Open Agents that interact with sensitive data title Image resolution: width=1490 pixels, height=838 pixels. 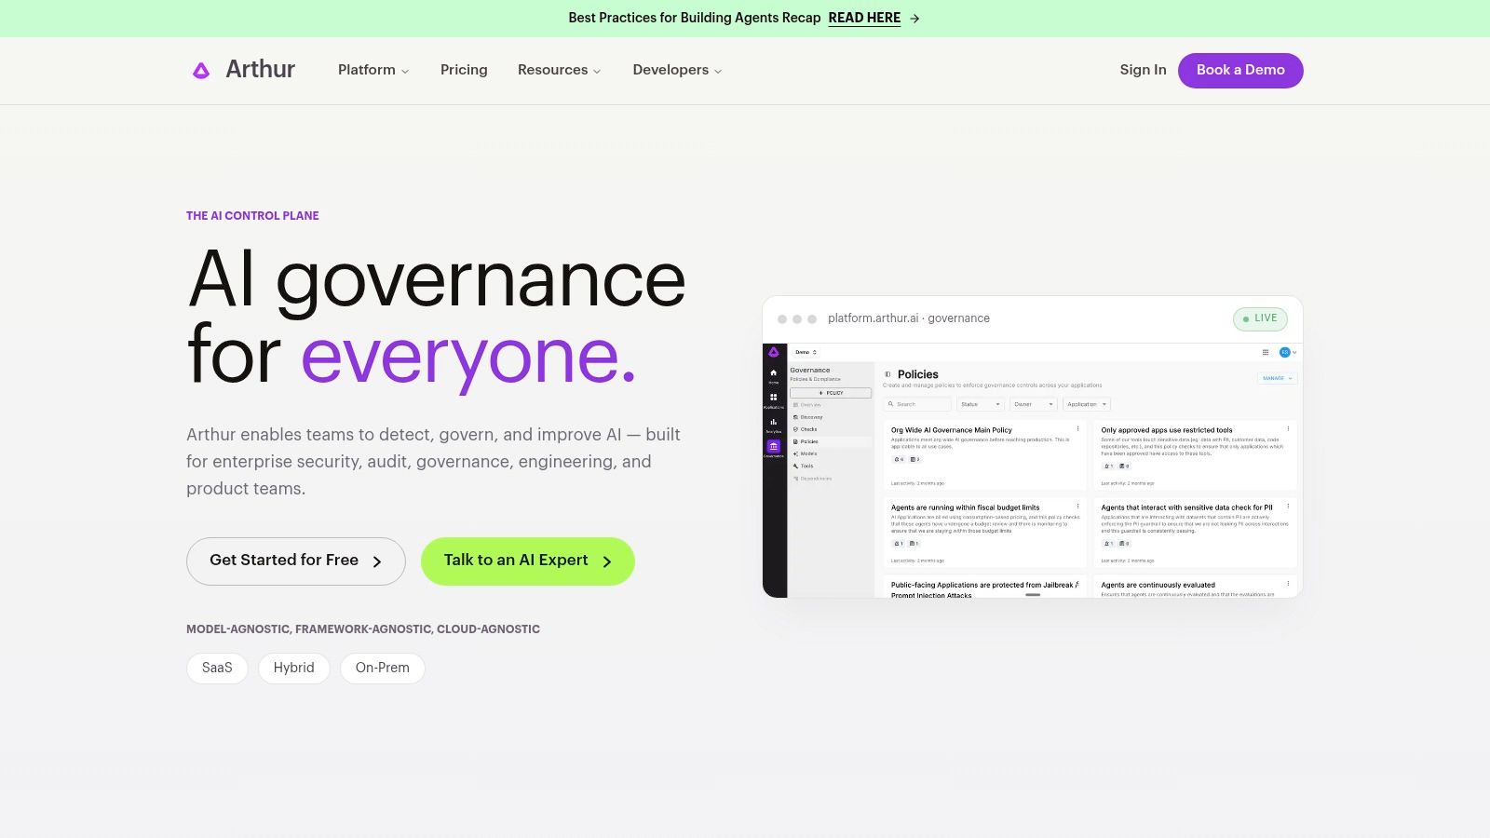pyautogui.click(x=1186, y=507)
